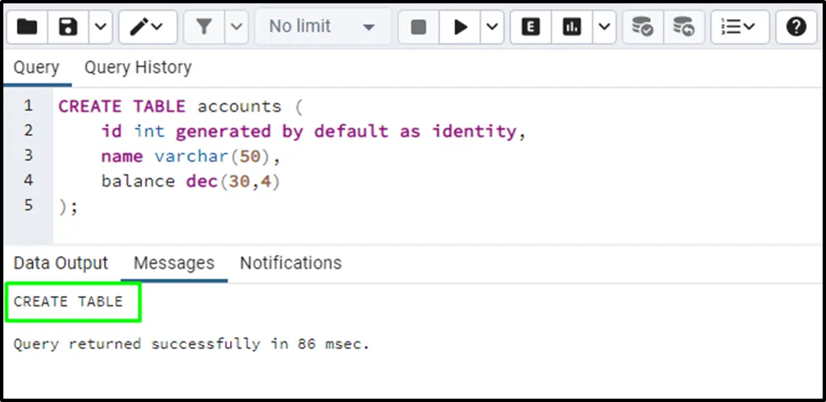Click the Filter funnel icon

[x=203, y=27]
